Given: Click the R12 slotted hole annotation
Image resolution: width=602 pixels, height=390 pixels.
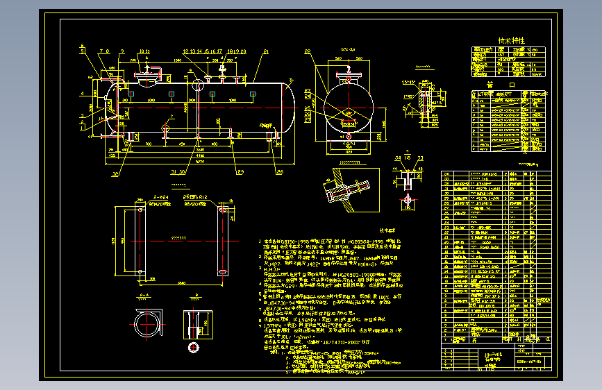Looking at the screenshot, I should coord(195,197).
